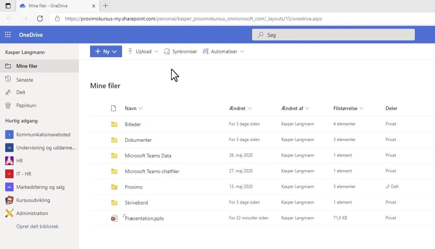
Task: Open the Filstørrelse column dropdown
Action: pyautogui.click(x=362, y=108)
